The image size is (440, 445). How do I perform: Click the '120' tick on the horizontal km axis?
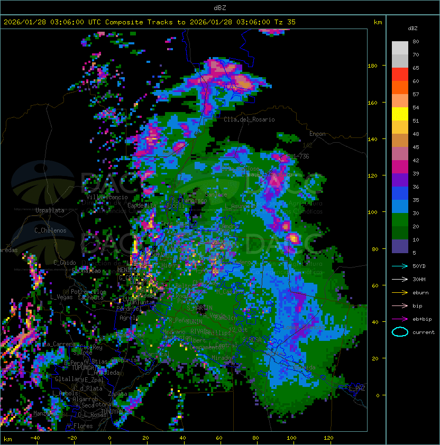(328, 438)
